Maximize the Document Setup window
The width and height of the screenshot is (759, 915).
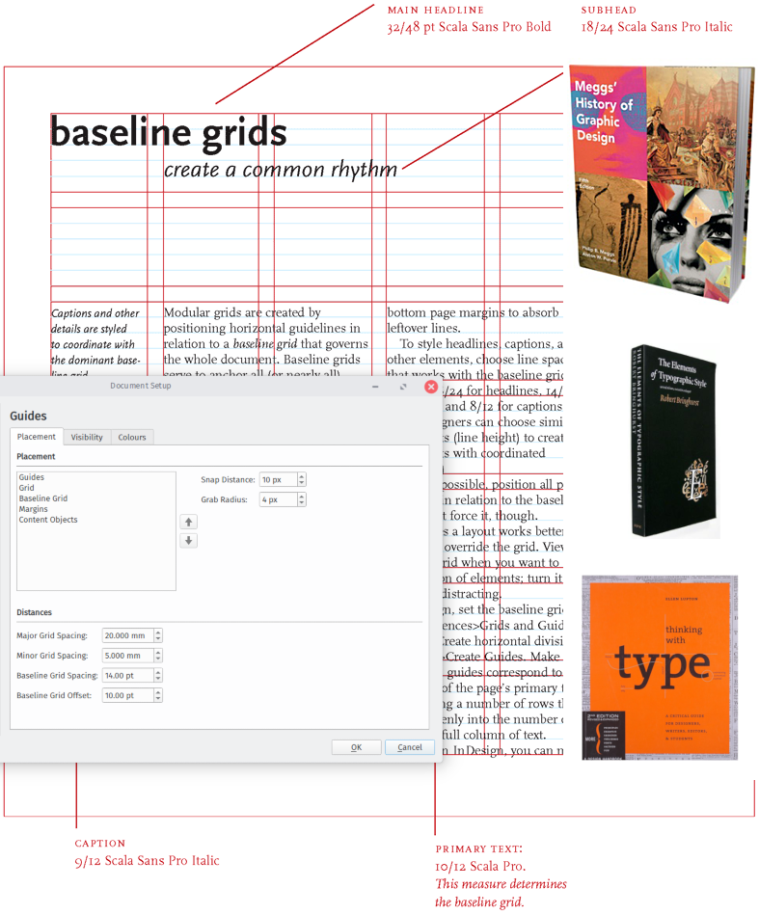tap(403, 387)
